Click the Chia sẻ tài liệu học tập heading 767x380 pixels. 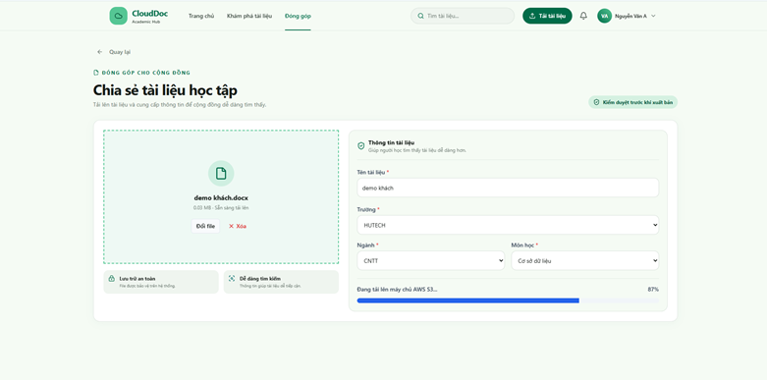point(165,90)
